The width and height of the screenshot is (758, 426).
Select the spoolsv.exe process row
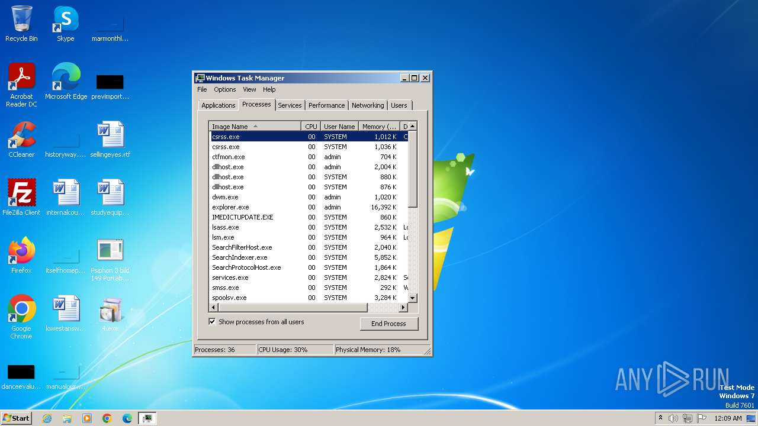pyautogui.click(x=309, y=298)
